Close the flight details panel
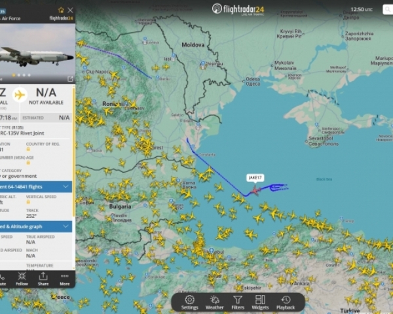Screen dimensions: 393x314 [x=71, y=10]
